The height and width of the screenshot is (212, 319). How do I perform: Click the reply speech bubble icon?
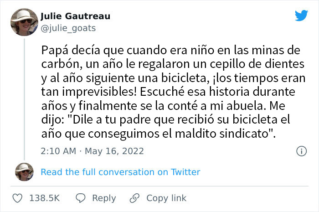tap(81, 198)
